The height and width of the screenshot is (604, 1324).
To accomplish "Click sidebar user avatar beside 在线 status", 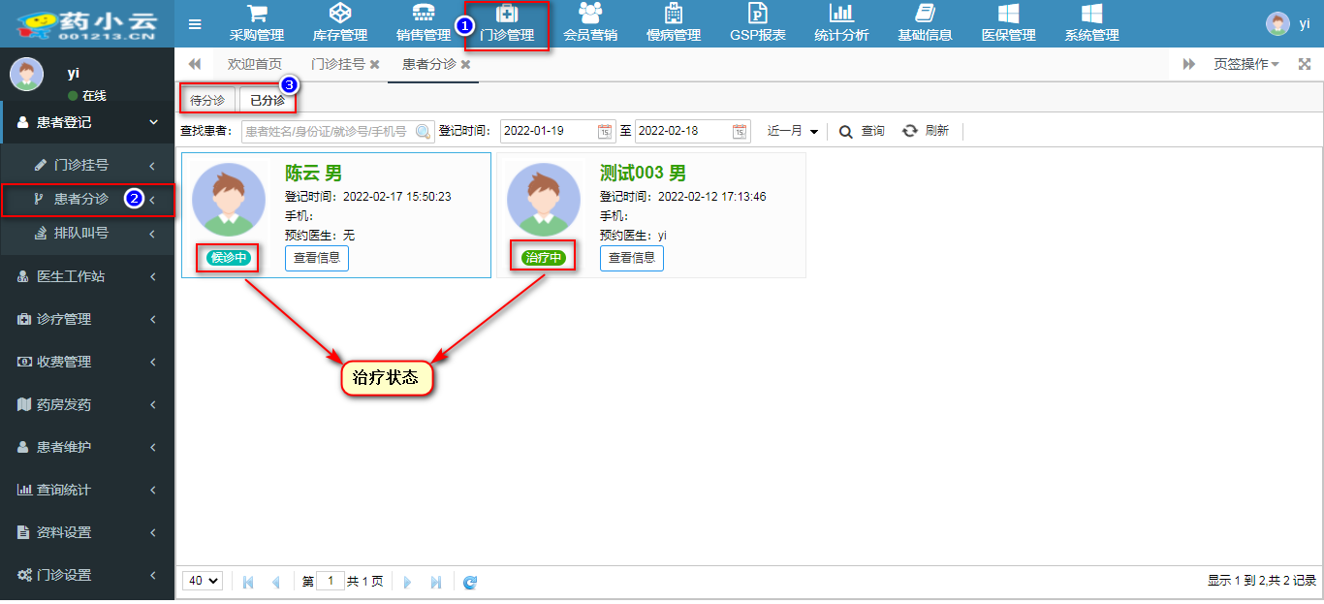I will pos(26,75).
